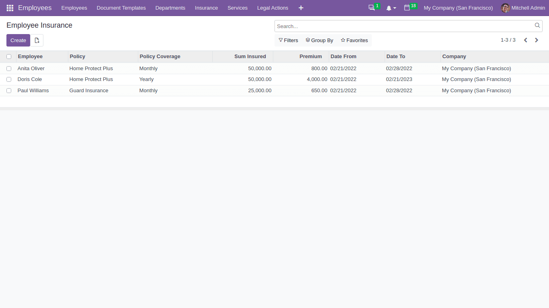
Task: Click the export records icon beside Create
Action: (x=37, y=40)
